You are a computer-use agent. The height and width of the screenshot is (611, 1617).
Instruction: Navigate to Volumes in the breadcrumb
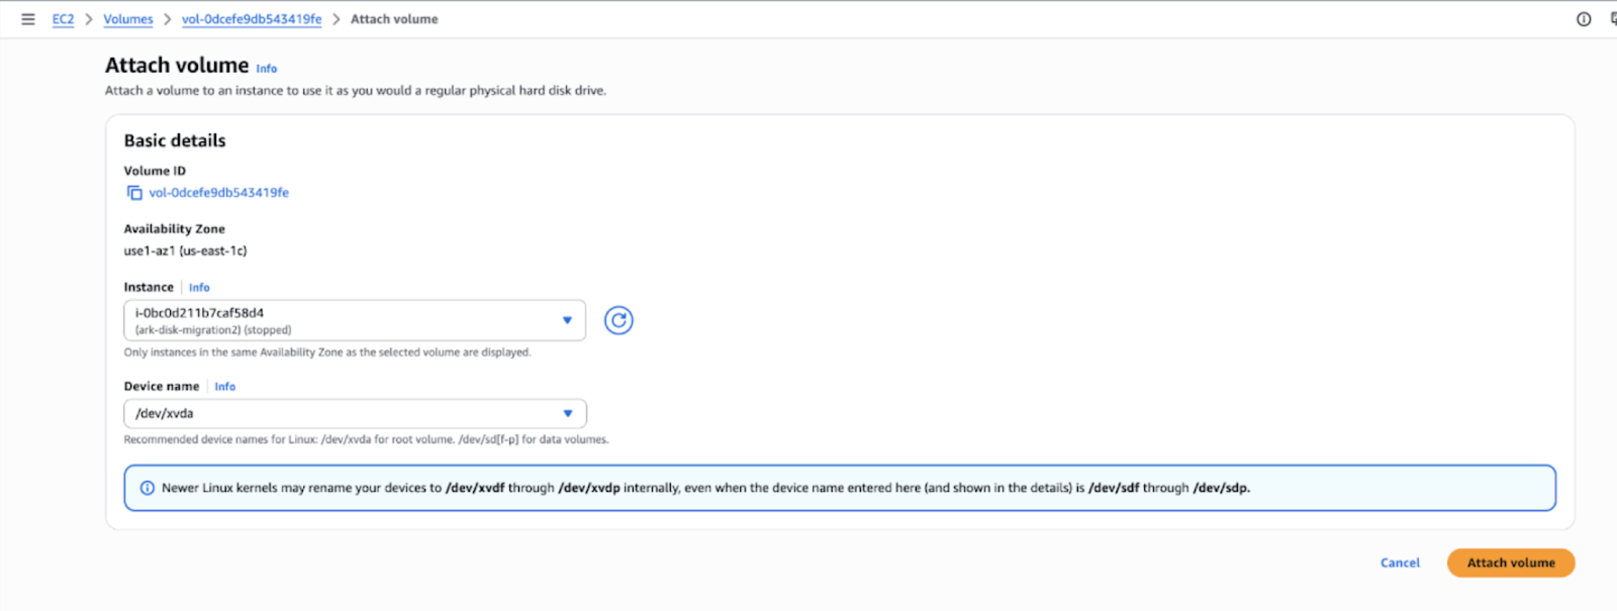click(128, 20)
